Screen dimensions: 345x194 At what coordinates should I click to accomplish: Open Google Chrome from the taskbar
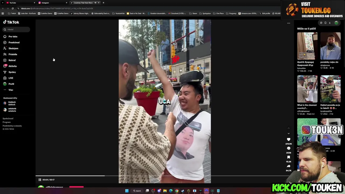(177, 191)
